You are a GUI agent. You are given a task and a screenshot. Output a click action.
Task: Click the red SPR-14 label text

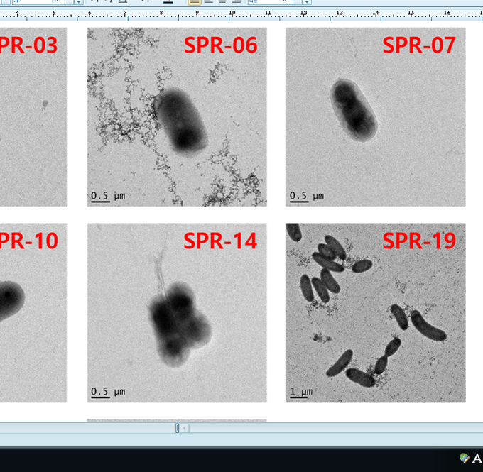220,241
